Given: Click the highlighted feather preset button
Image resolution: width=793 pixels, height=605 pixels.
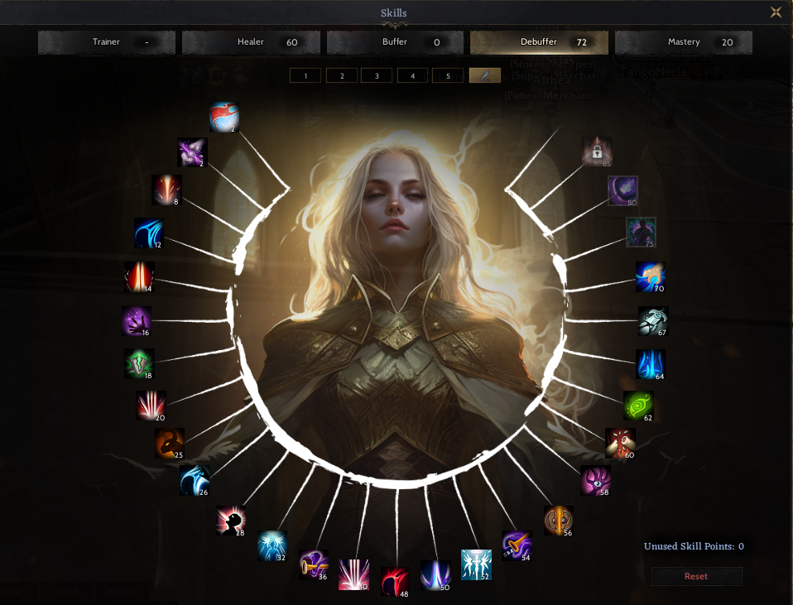Looking at the screenshot, I should (484, 75).
